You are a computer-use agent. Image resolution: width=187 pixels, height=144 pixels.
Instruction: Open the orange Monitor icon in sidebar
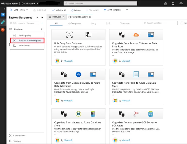click(3, 30)
